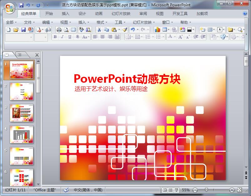Open the 文件 menu
The height and width of the screenshot is (196, 251).
[29, 22]
